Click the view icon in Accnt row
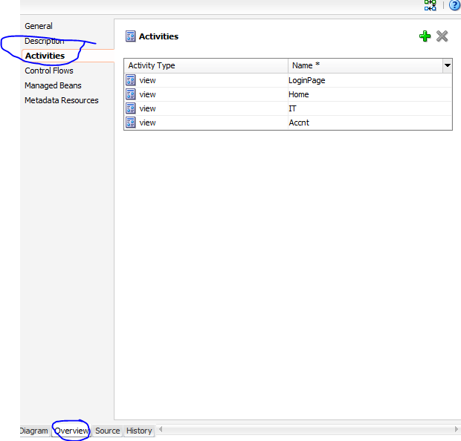Image resolution: width=461 pixels, height=441 pixels. pyautogui.click(x=131, y=122)
